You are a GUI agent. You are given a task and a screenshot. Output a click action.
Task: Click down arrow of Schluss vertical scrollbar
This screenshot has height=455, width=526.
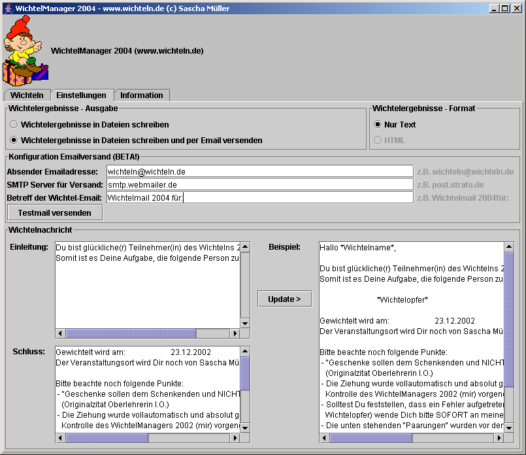tap(245, 428)
